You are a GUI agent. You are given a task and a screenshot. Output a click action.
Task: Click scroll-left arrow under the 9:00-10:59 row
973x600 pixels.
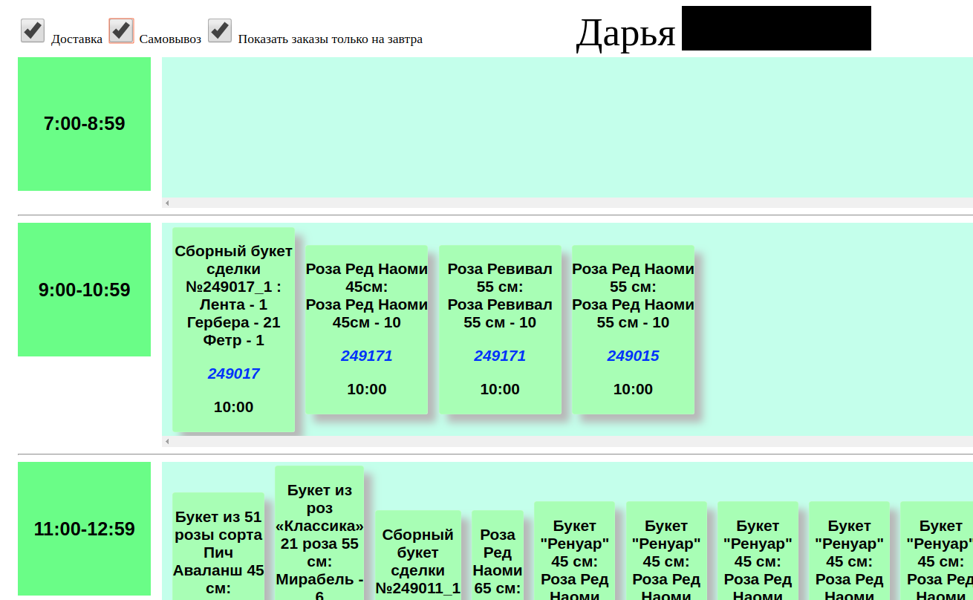point(167,441)
